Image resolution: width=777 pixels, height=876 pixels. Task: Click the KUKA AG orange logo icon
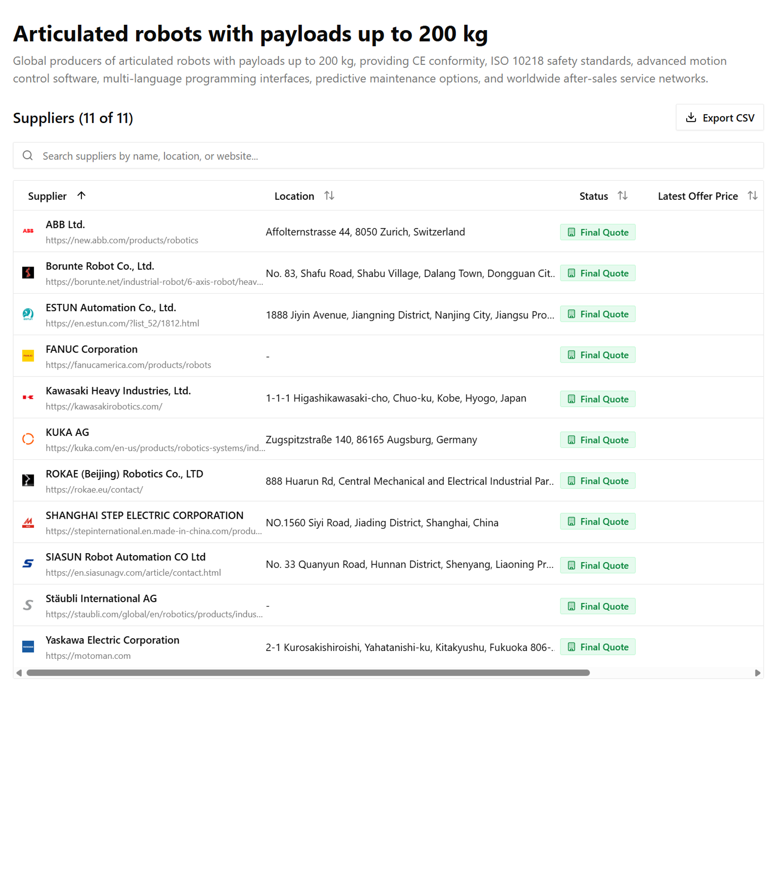[x=28, y=439]
